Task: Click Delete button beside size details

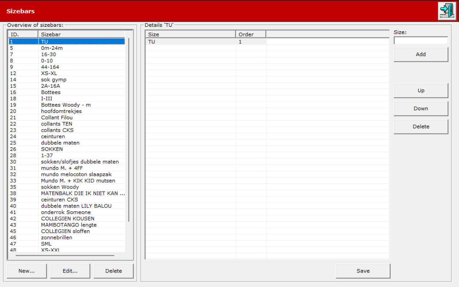Action: [421, 127]
